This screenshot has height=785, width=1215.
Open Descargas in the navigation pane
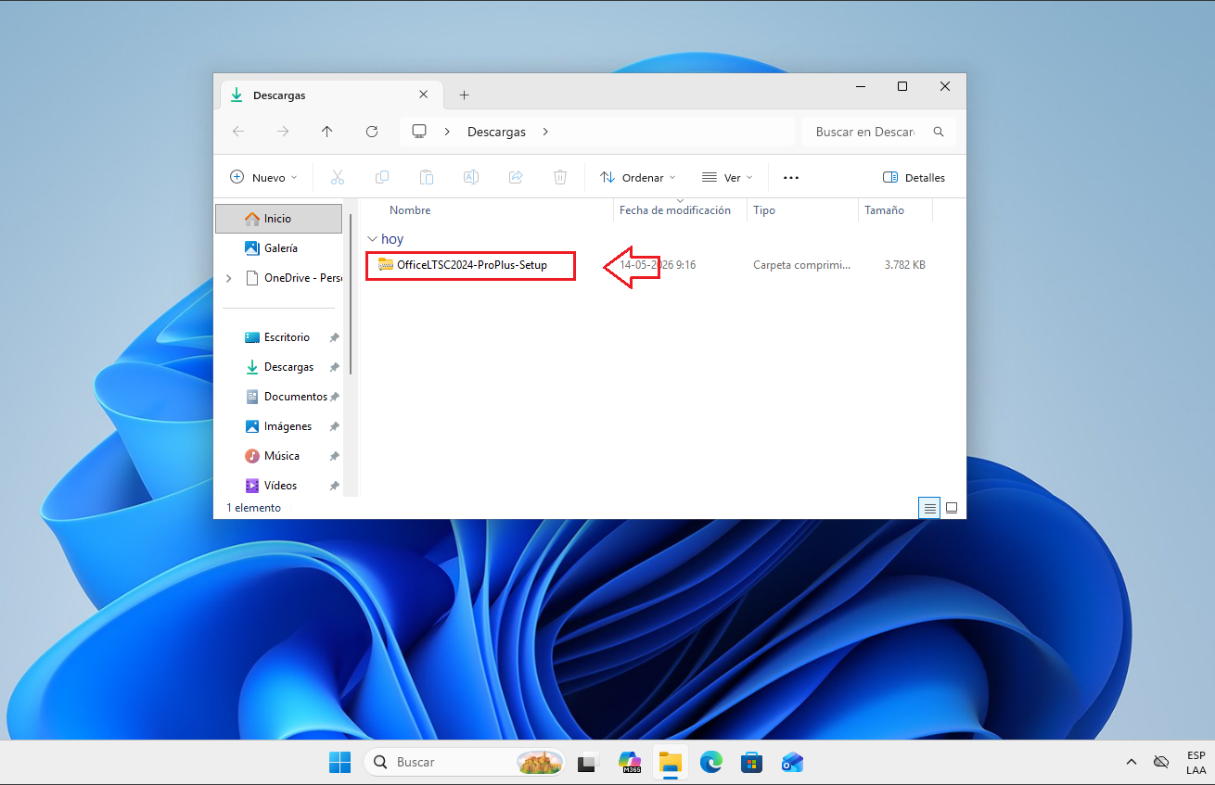(x=279, y=367)
